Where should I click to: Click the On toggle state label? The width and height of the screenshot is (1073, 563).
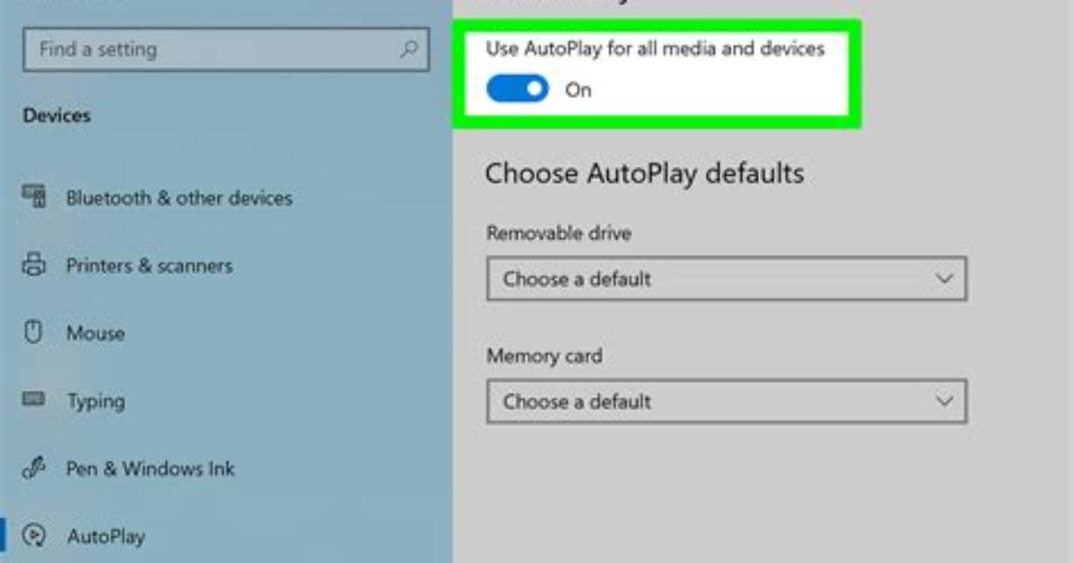(579, 91)
